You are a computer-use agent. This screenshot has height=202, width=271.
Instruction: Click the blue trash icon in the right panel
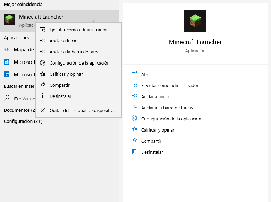pos(134,151)
